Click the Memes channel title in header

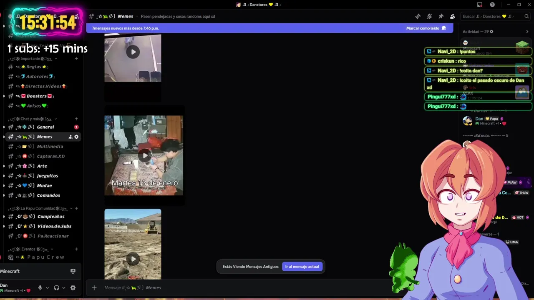click(125, 16)
